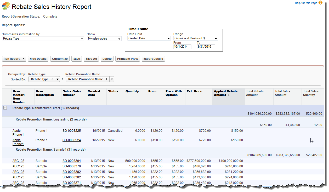Open the ABC123 item master record
The image size is (329, 192).
18,161
